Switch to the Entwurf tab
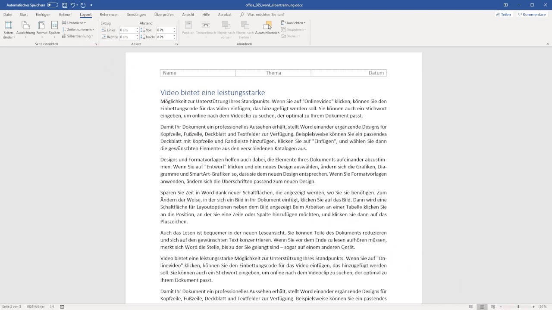Viewport: 552px width, 310px height. pos(66,15)
